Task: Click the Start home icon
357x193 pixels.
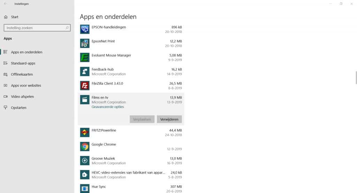Action: pyautogui.click(x=6, y=17)
